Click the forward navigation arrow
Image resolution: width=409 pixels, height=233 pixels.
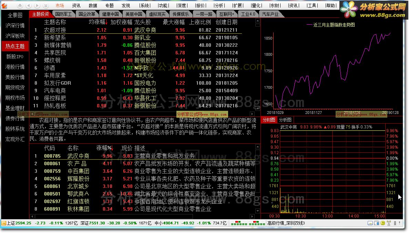click(x=37, y=6)
